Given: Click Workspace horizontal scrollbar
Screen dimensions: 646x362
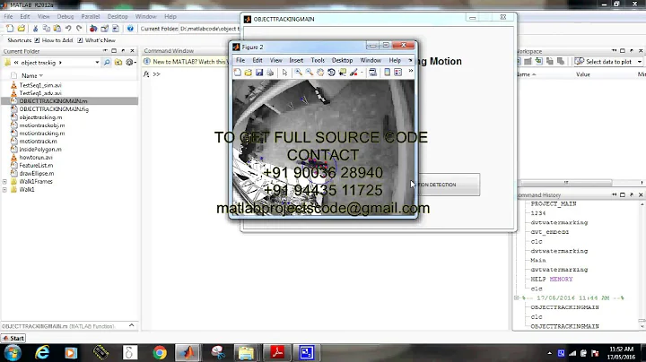Looking at the screenshot, I should [566, 183].
